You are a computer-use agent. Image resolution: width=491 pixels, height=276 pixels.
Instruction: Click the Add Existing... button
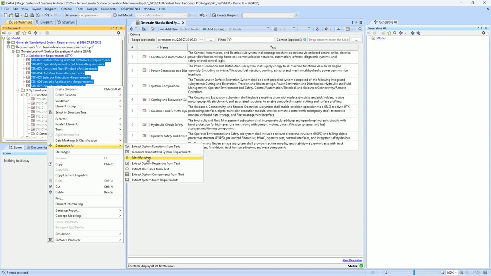pos(214,29)
